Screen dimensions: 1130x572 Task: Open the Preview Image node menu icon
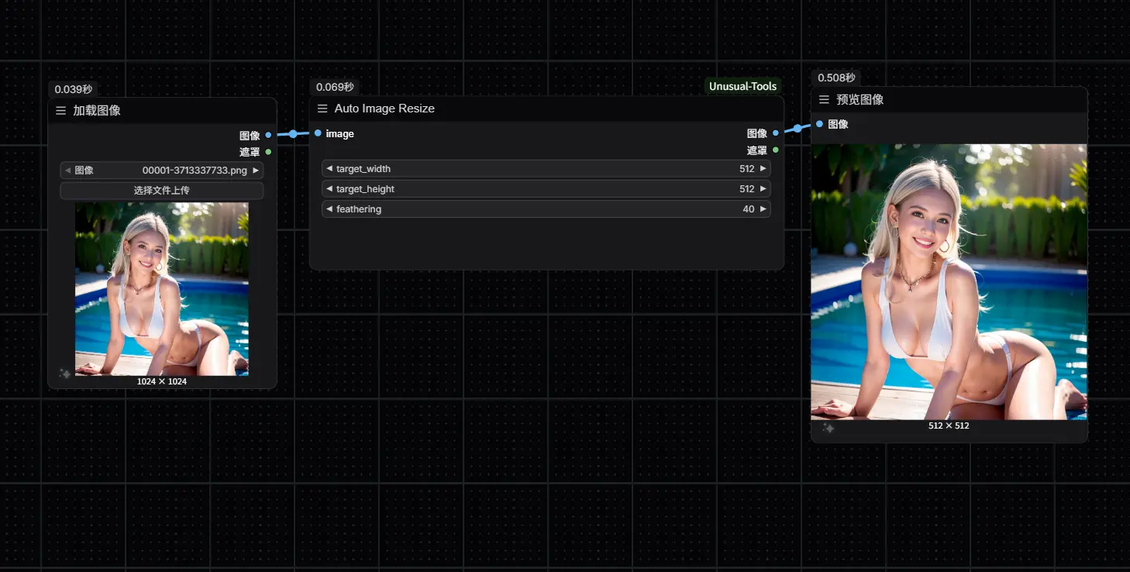(824, 100)
